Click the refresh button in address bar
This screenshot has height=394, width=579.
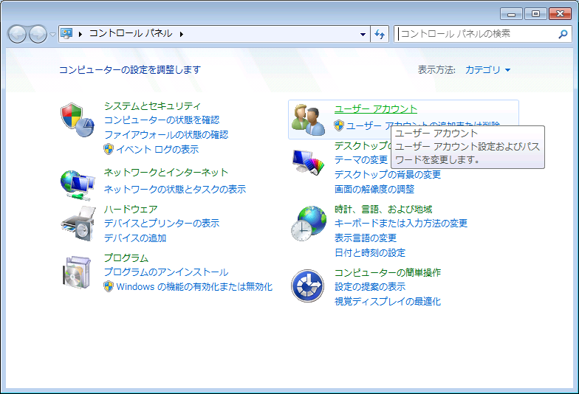380,34
